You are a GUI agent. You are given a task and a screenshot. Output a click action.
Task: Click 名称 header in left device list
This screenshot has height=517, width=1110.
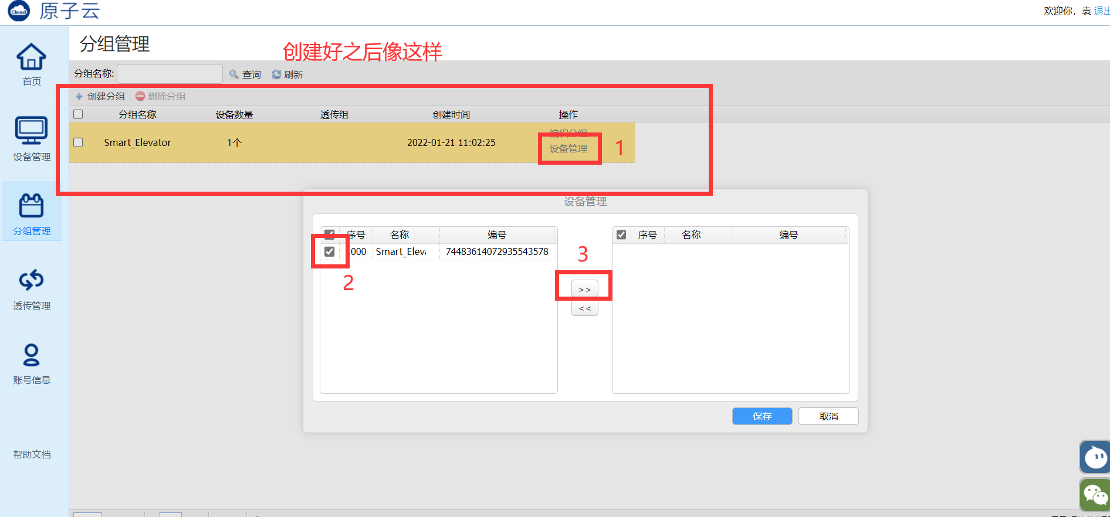400,234
